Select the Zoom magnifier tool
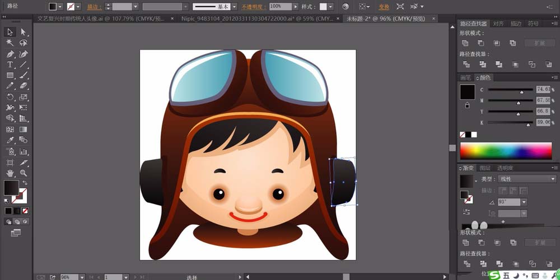The width and height of the screenshot is (560, 280). pyautogui.click(x=24, y=173)
